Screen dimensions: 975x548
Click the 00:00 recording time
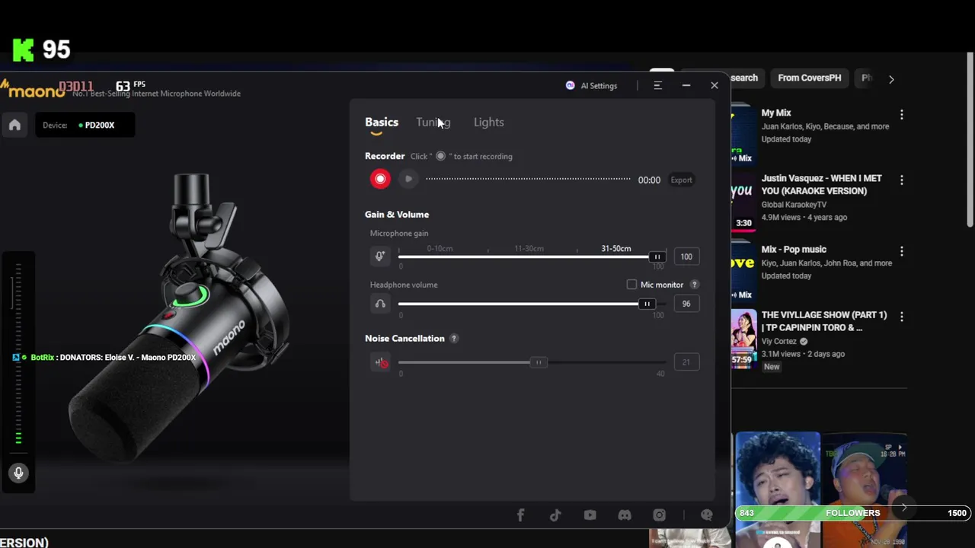point(649,180)
